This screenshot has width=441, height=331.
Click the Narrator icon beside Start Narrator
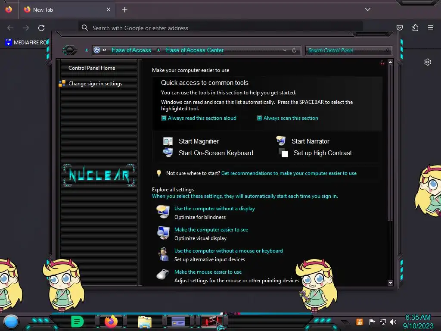pos(281,140)
